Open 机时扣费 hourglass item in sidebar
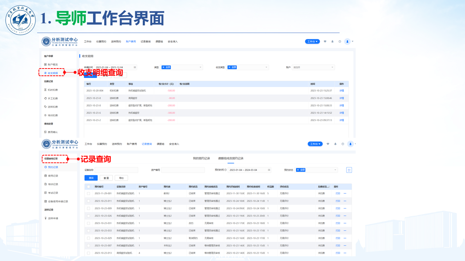465x261 pixels. 53,90
